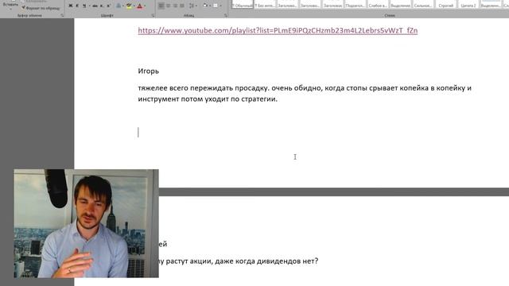Screen dimensions: 509x286
Task: Open the highlight color dropdown arrow
Action: click(x=134, y=6)
